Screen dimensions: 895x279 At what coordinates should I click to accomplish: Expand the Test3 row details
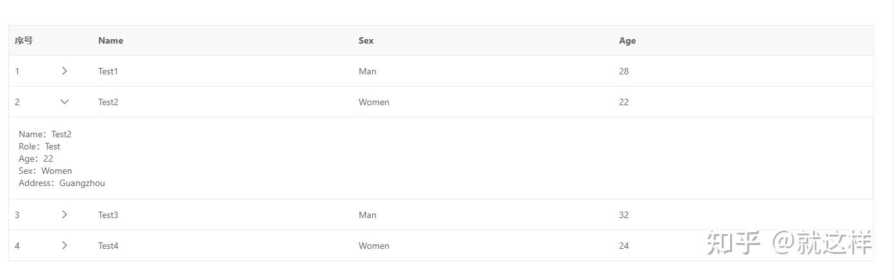[64, 215]
